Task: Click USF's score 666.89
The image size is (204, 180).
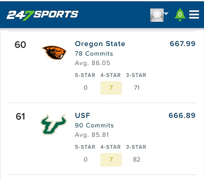Action: (x=182, y=116)
